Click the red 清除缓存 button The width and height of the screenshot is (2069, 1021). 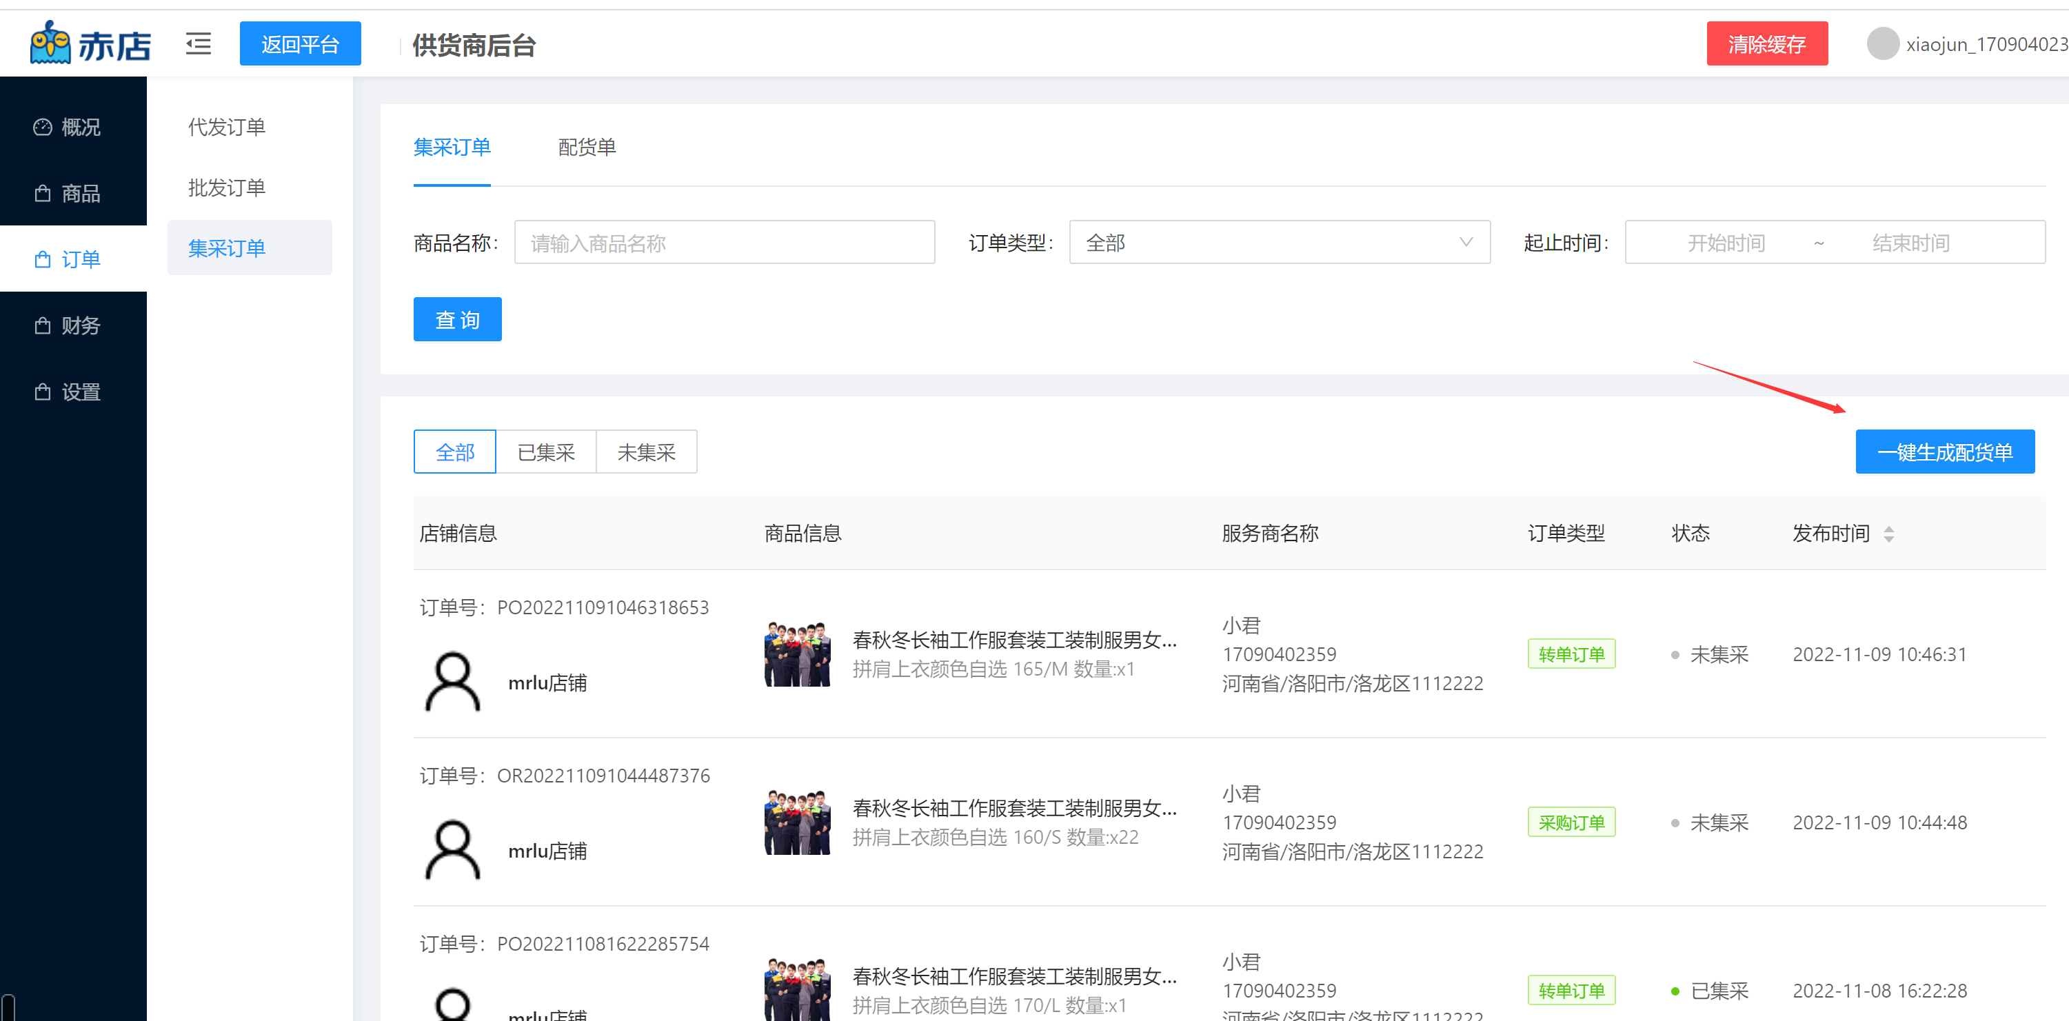[1766, 43]
